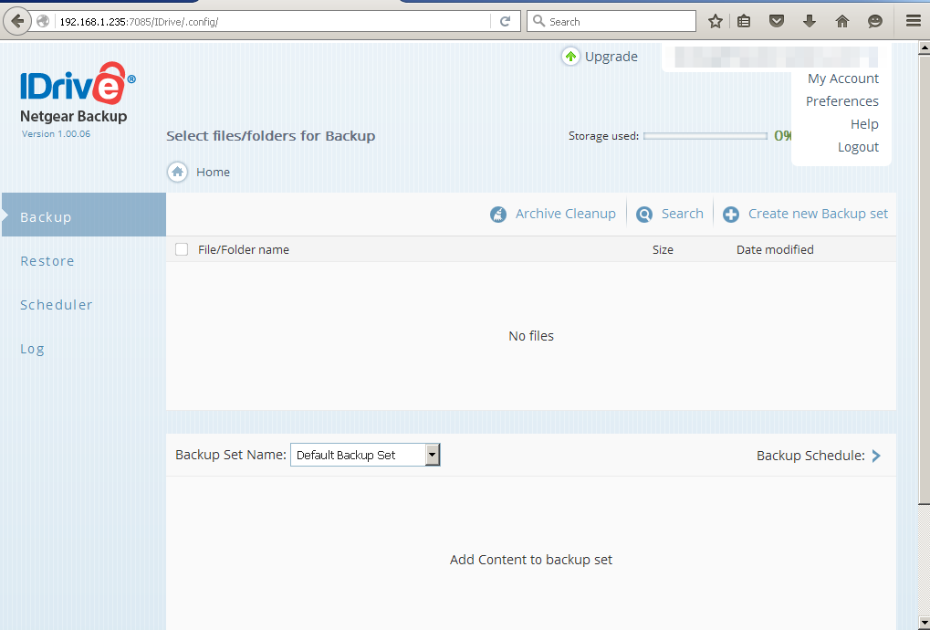This screenshot has height=630, width=930.
Task: Open the browser downloads dropdown arrow
Action: 809,20
